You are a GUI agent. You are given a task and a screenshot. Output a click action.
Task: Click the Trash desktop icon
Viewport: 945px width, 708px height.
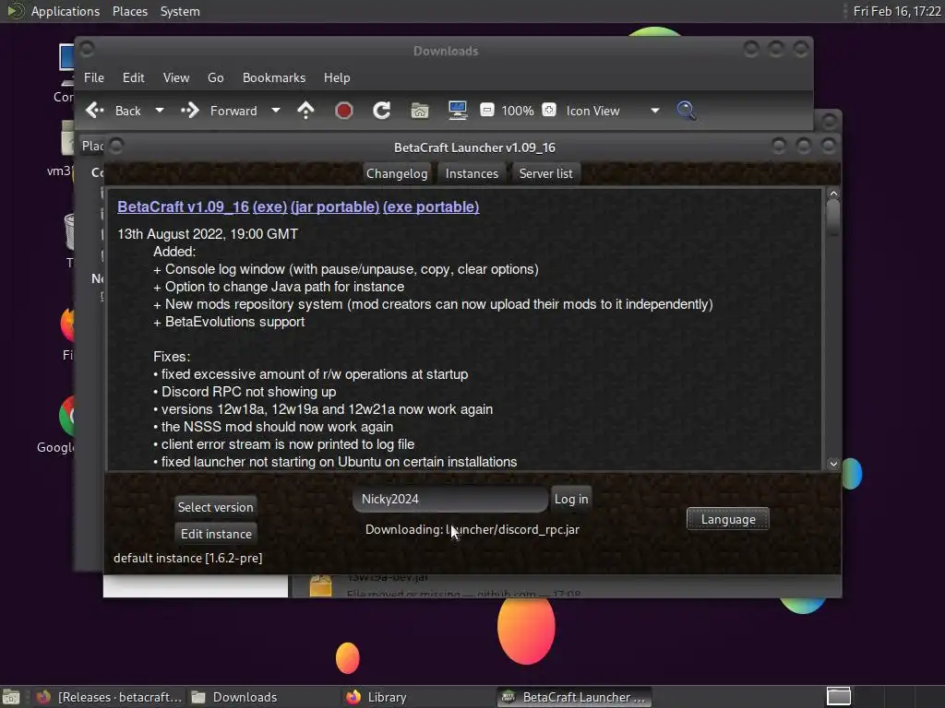pyautogui.click(x=69, y=231)
